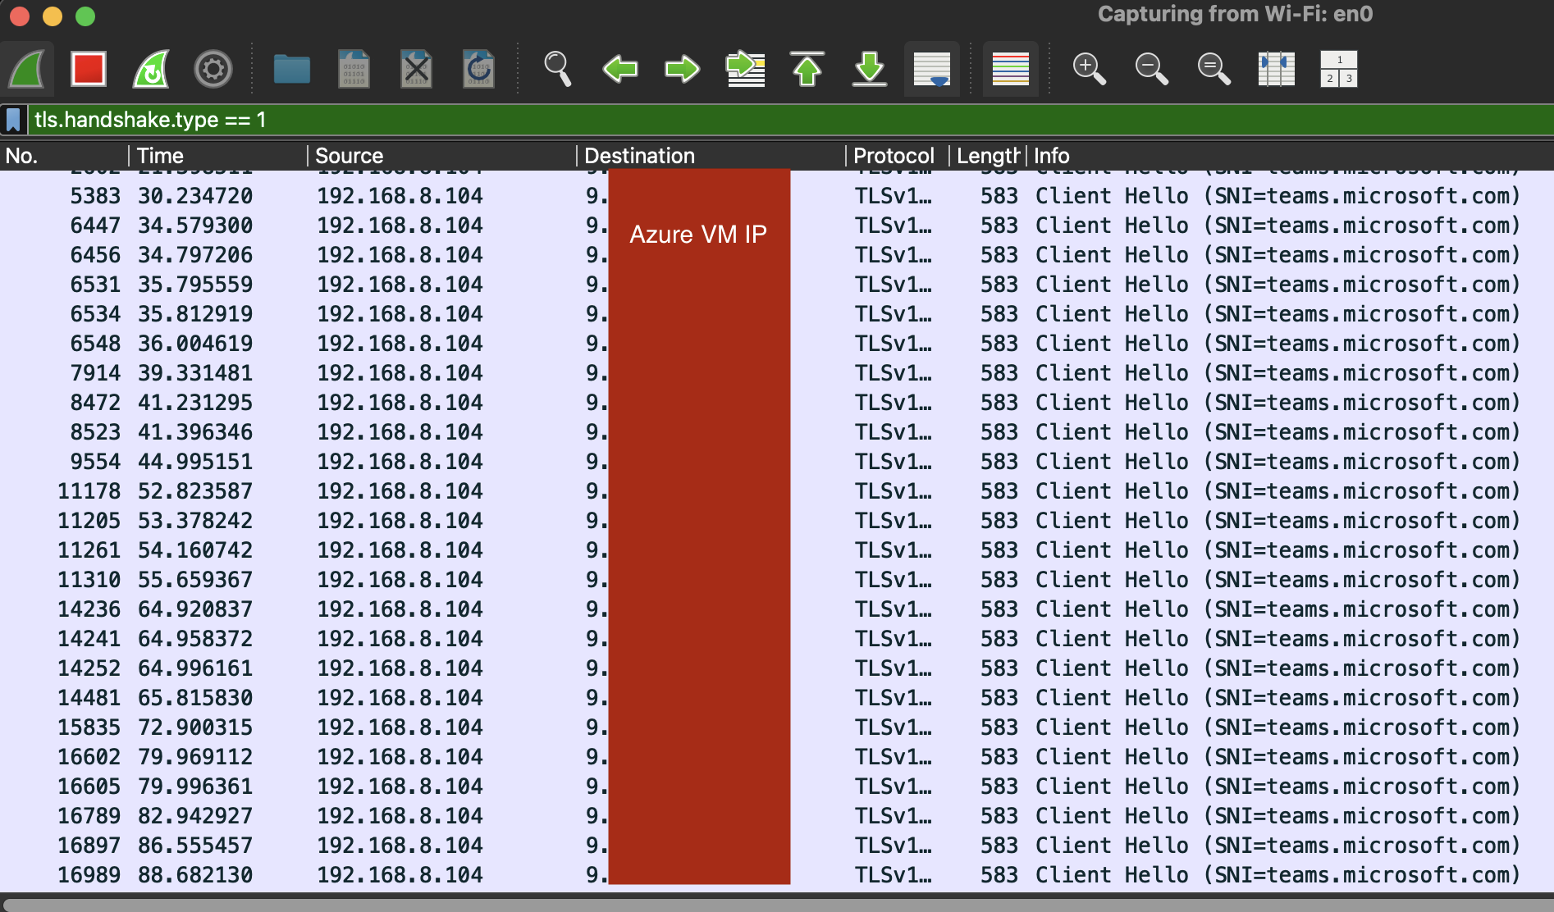1554x912 pixels.
Task: Sort by the Source column header
Action: (x=442, y=156)
